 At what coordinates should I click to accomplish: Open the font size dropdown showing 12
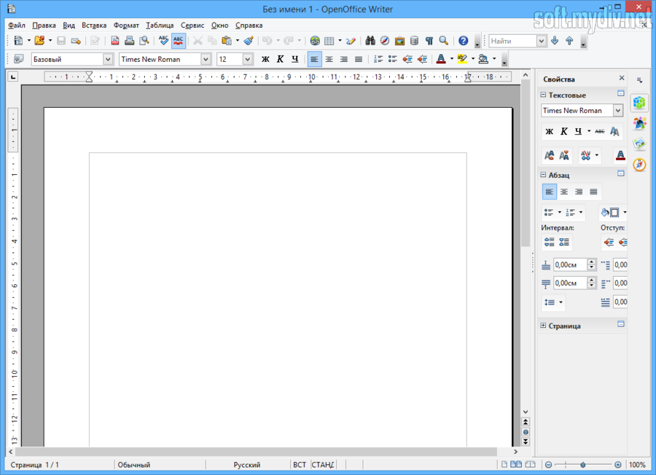pos(248,60)
